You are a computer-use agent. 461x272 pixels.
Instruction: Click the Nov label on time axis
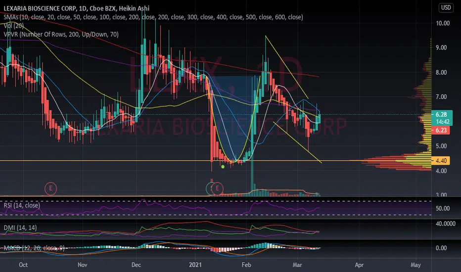coord(82,265)
